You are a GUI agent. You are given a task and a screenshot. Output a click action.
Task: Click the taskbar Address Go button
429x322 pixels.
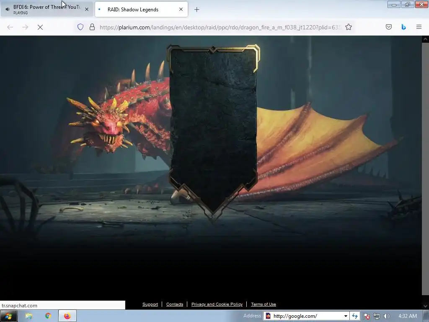click(355, 316)
